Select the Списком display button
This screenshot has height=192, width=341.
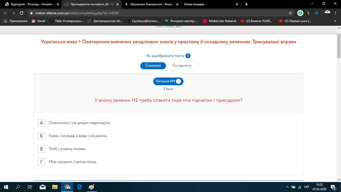[x=153, y=66]
